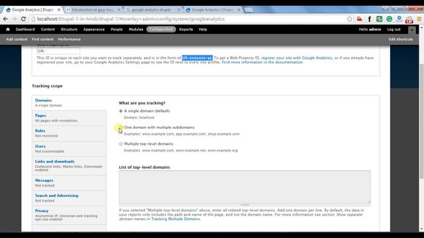
Task: Open the Content admin menu item
Action: (48, 29)
